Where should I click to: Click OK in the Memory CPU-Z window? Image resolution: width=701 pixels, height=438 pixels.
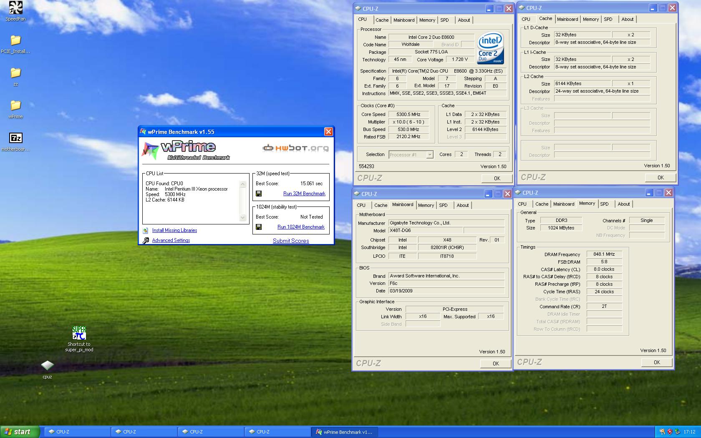click(x=657, y=362)
